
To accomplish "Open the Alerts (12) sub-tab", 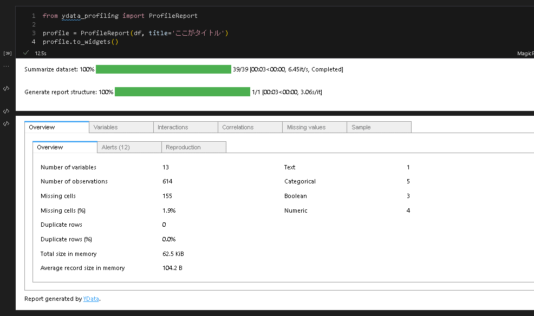I will pyautogui.click(x=129, y=147).
